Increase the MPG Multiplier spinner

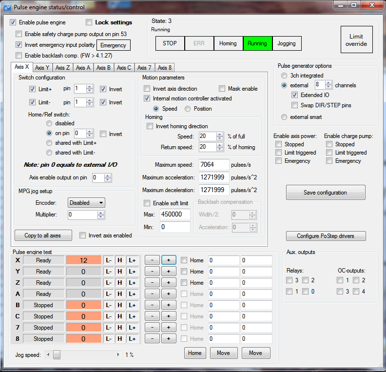[101, 212]
